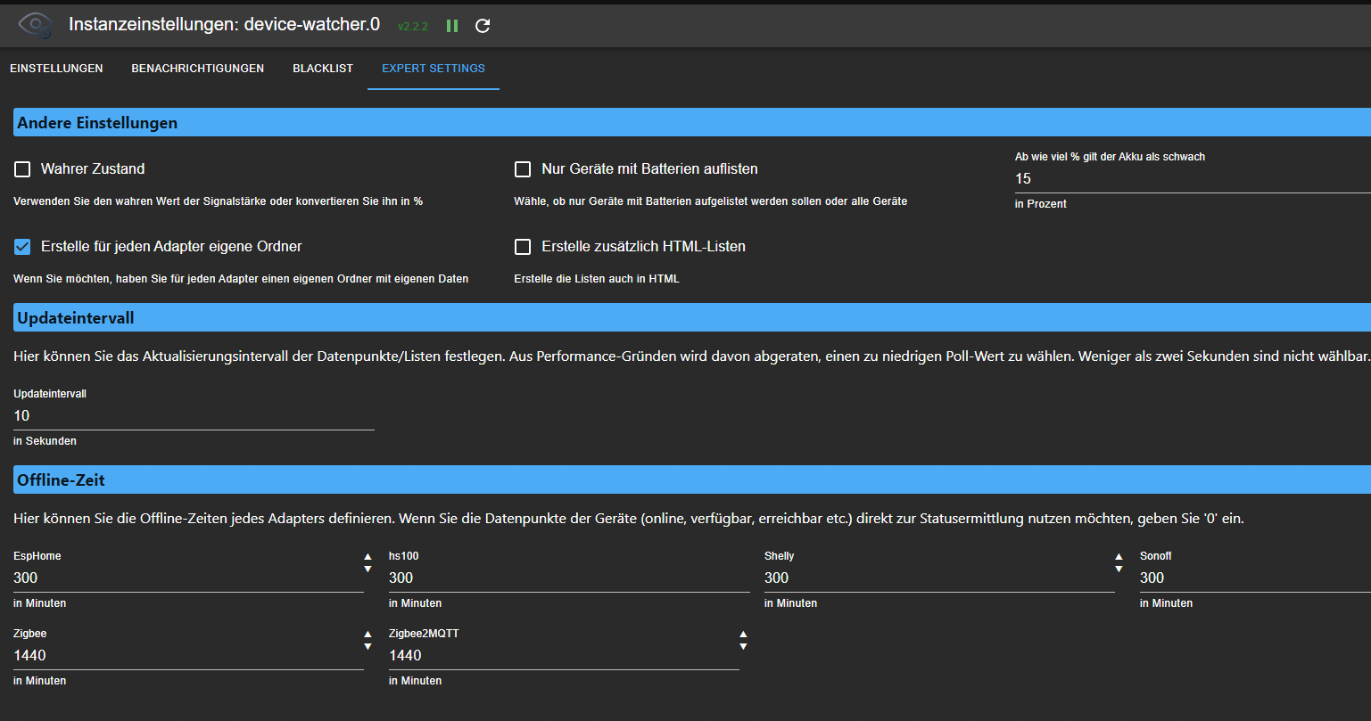
Task: Increase Shelly minutes with up arrow
Action: (1119, 557)
